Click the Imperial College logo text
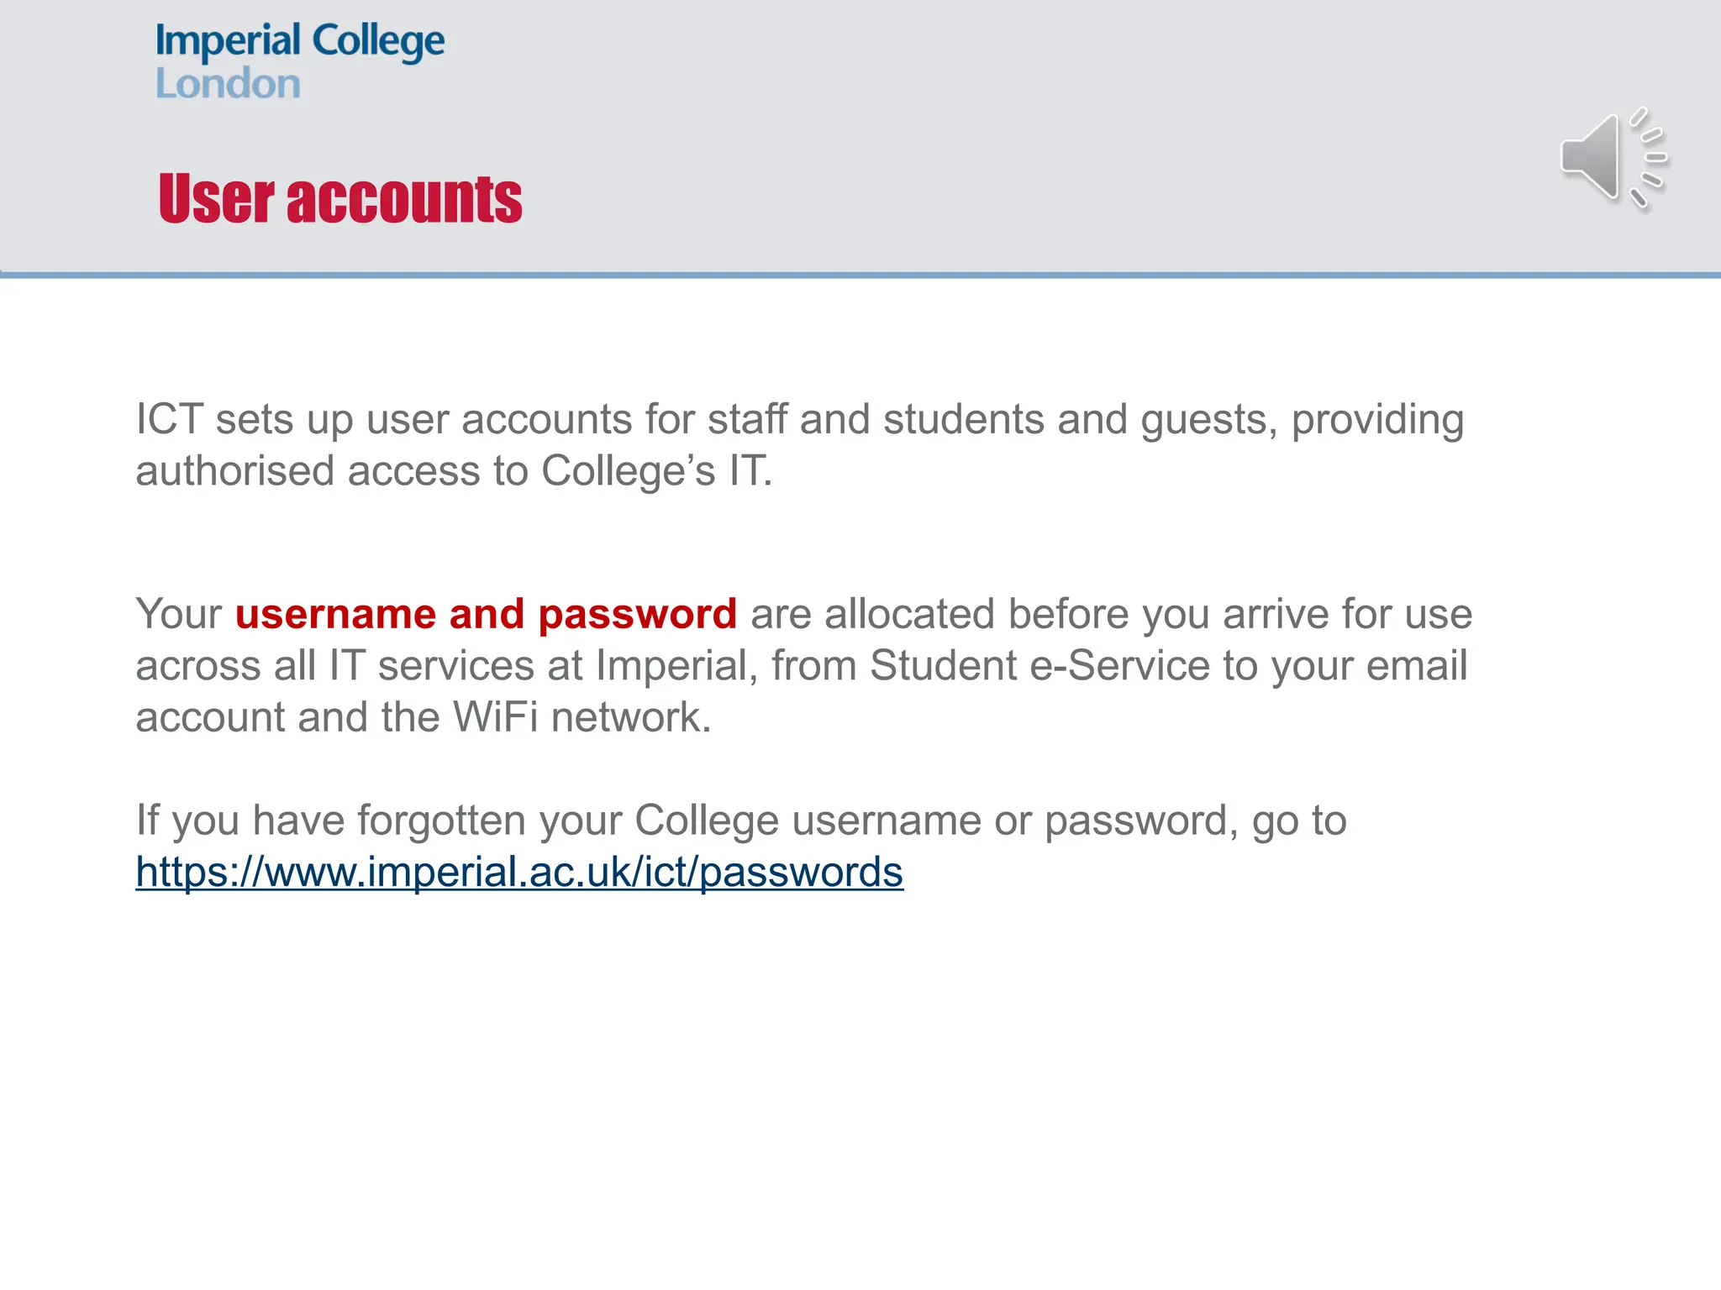Screen dimensions: 1721x1290 pyautogui.click(x=300, y=40)
